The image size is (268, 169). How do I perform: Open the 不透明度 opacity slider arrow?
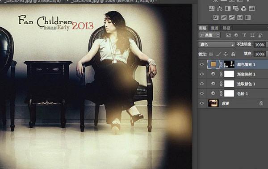click(x=267, y=45)
